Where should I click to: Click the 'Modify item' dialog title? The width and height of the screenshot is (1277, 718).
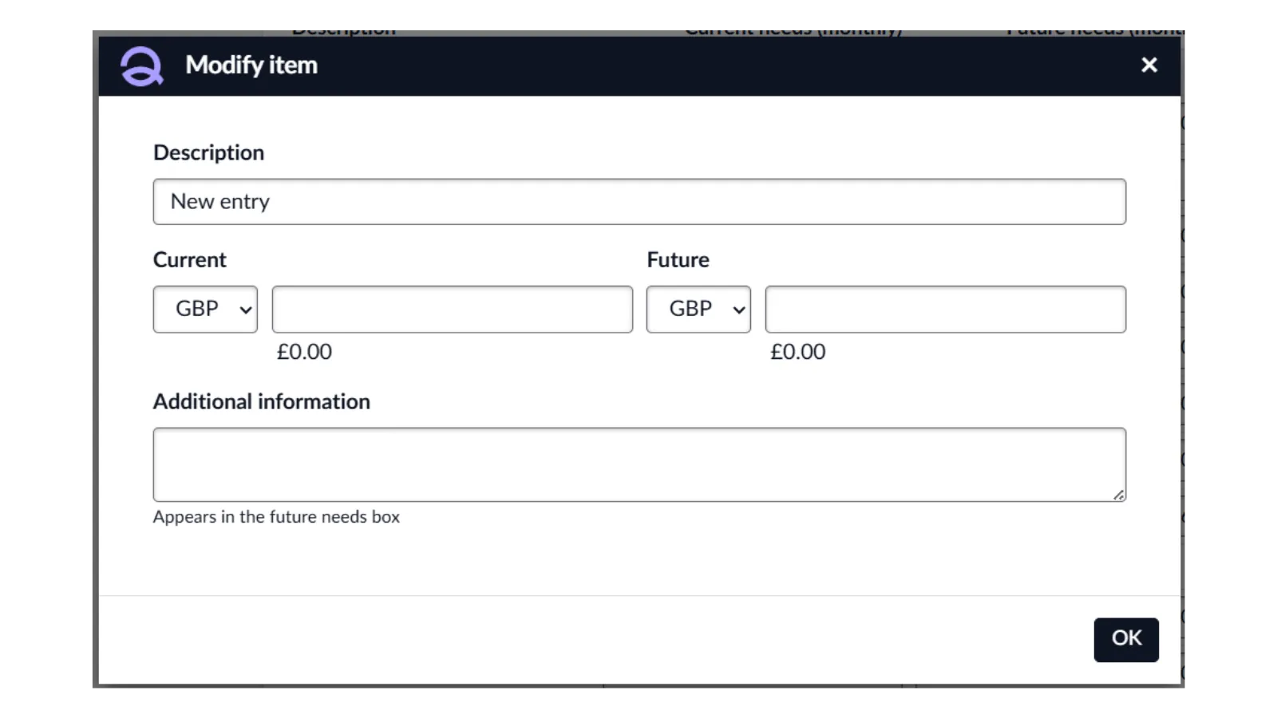click(x=251, y=65)
